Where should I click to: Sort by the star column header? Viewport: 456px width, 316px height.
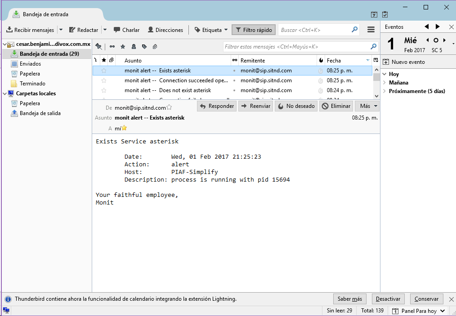click(x=104, y=60)
